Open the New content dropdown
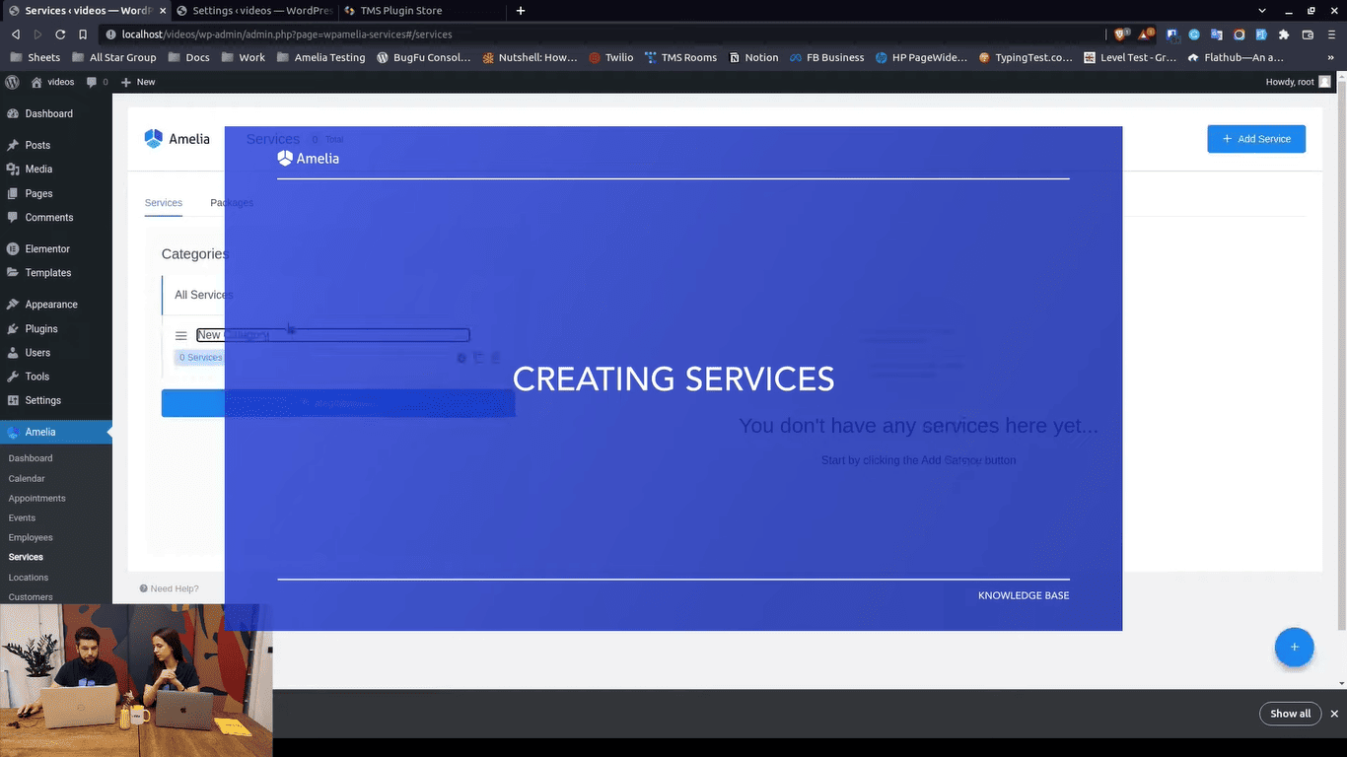This screenshot has width=1347, height=757. [x=138, y=82]
